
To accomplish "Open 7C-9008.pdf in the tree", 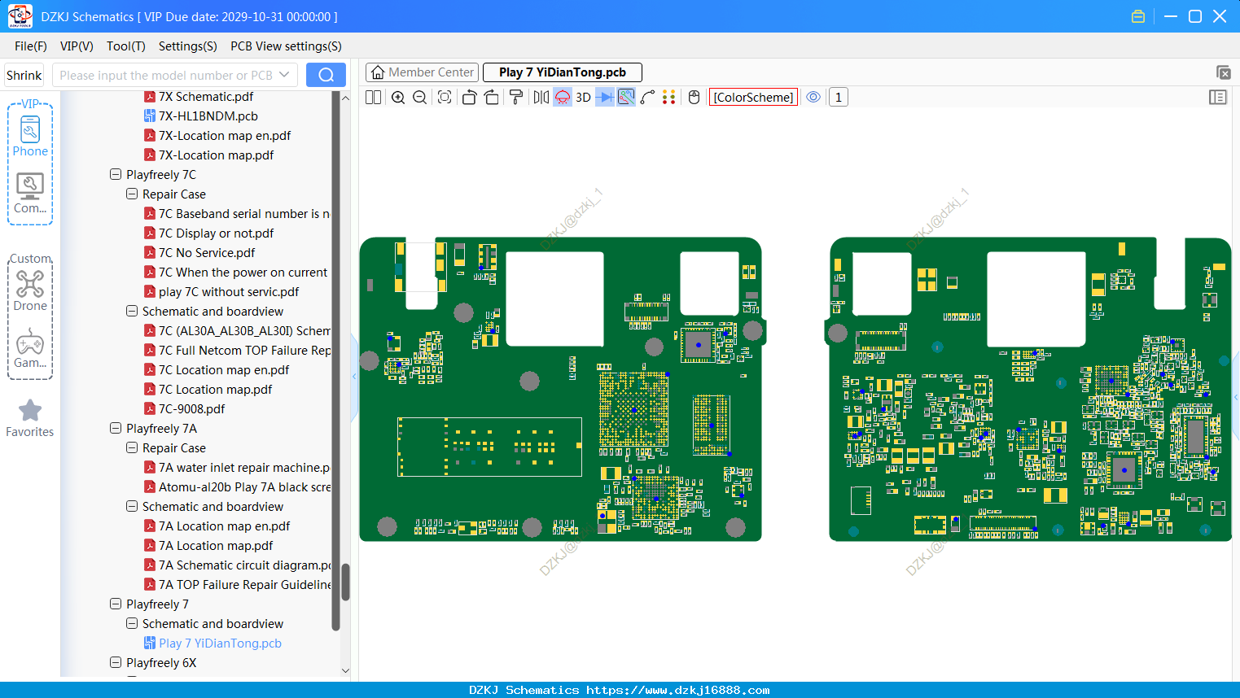I will (191, 408).
